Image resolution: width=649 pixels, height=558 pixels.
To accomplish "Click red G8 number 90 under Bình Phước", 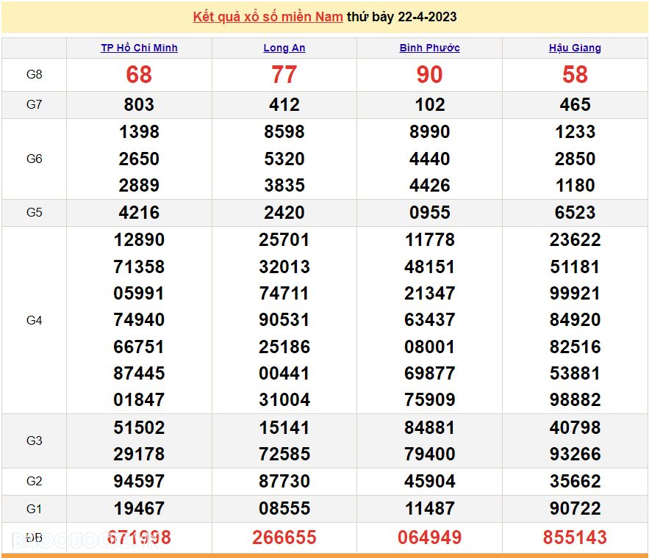I will 430,74.
